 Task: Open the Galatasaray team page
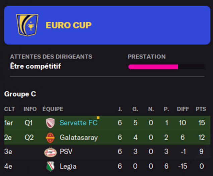point(79,137)
